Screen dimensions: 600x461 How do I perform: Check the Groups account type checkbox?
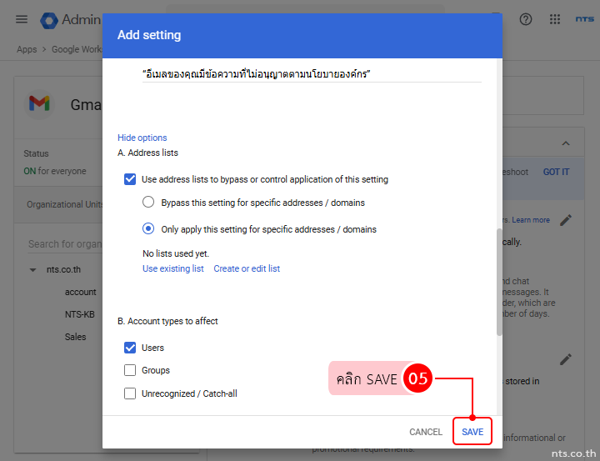pos(130,370)
